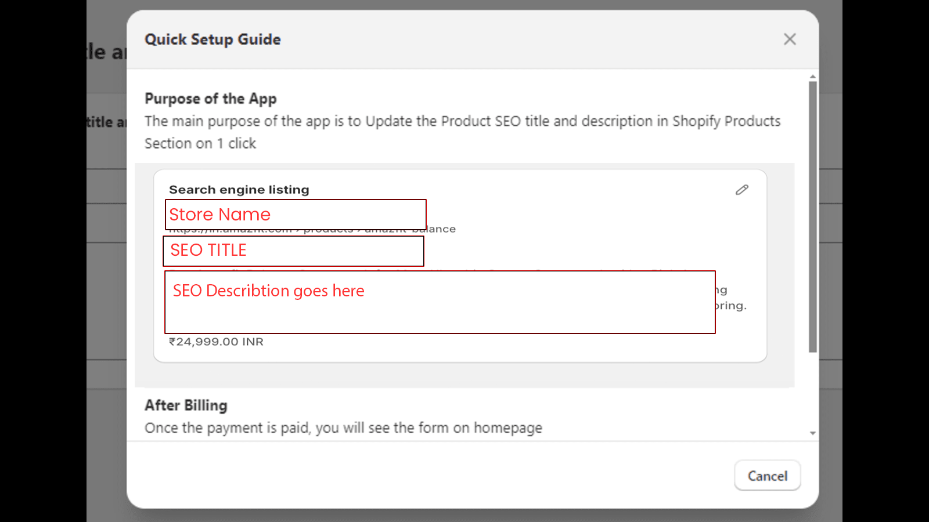The height and width of the screenshot is (522, 929).
Task: Click the After Billing heading
Action: click(x=186, y=405)
